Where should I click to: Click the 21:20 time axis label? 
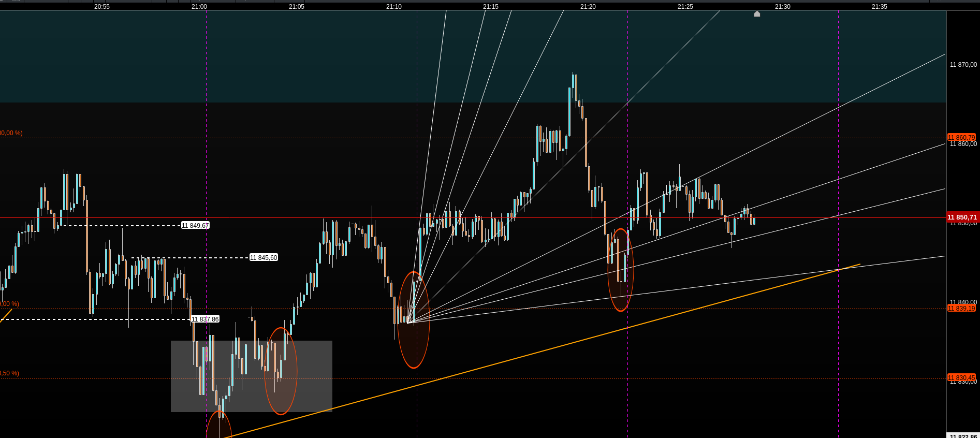(x=588, y=7)
